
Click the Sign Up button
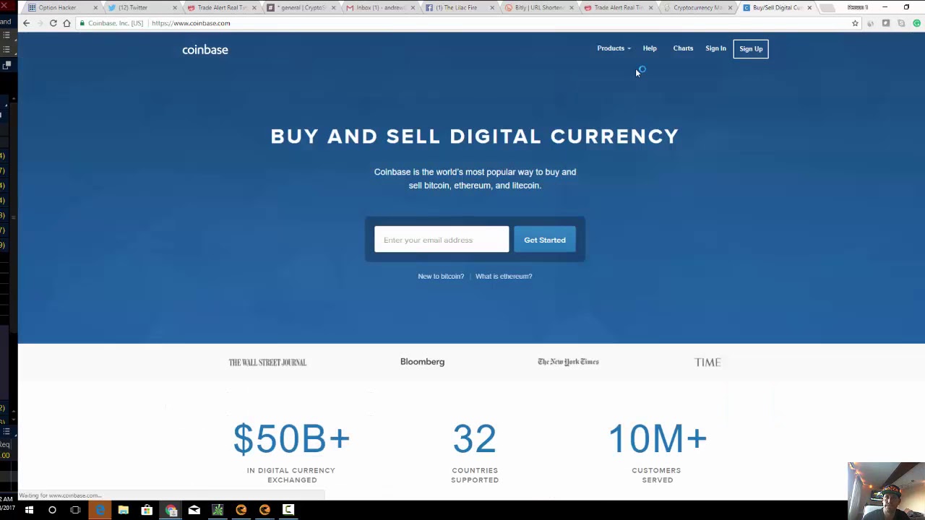(751, 49)
